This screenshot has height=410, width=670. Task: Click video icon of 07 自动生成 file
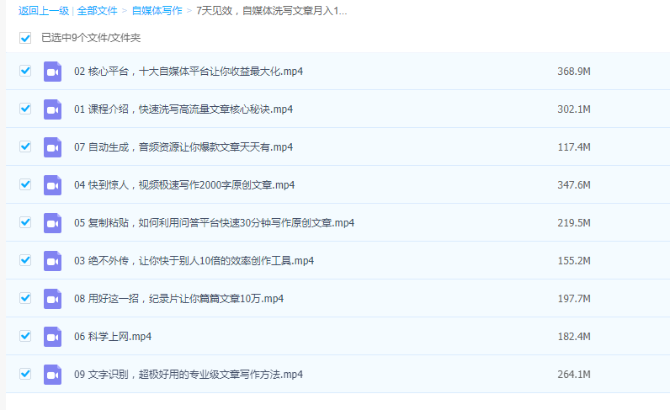coord(53,147)
